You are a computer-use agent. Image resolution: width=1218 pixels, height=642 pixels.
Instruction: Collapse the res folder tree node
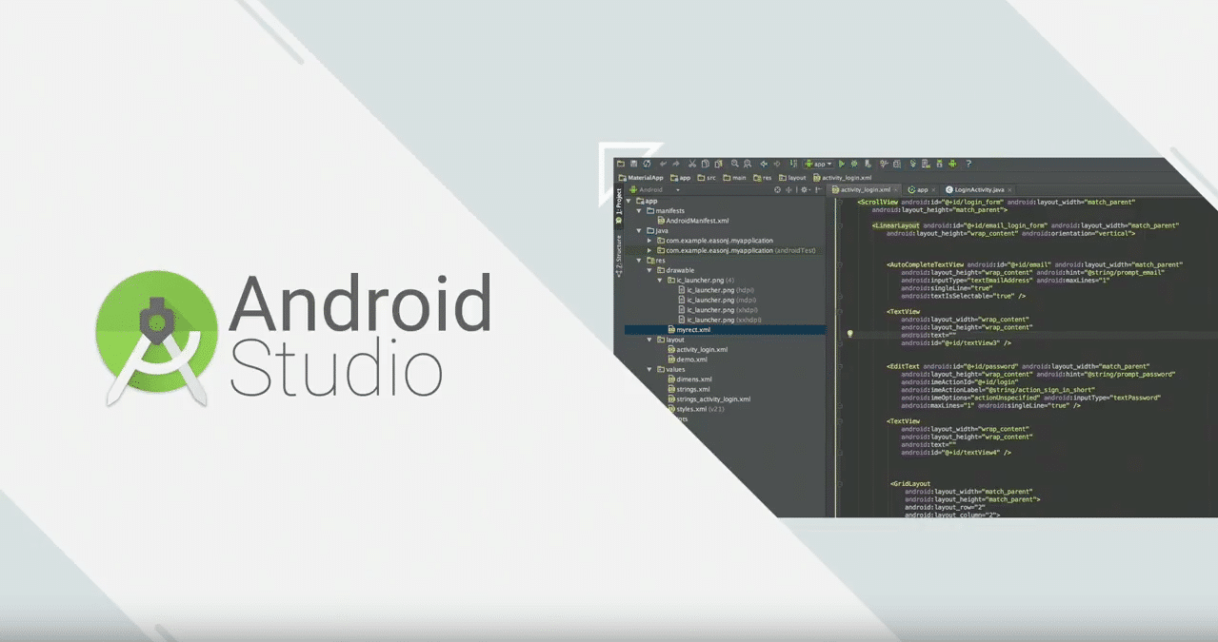(x=638, y=261)
